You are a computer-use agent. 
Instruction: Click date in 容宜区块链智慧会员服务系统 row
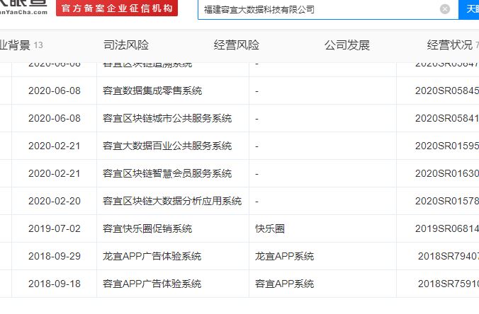point(55,173)
